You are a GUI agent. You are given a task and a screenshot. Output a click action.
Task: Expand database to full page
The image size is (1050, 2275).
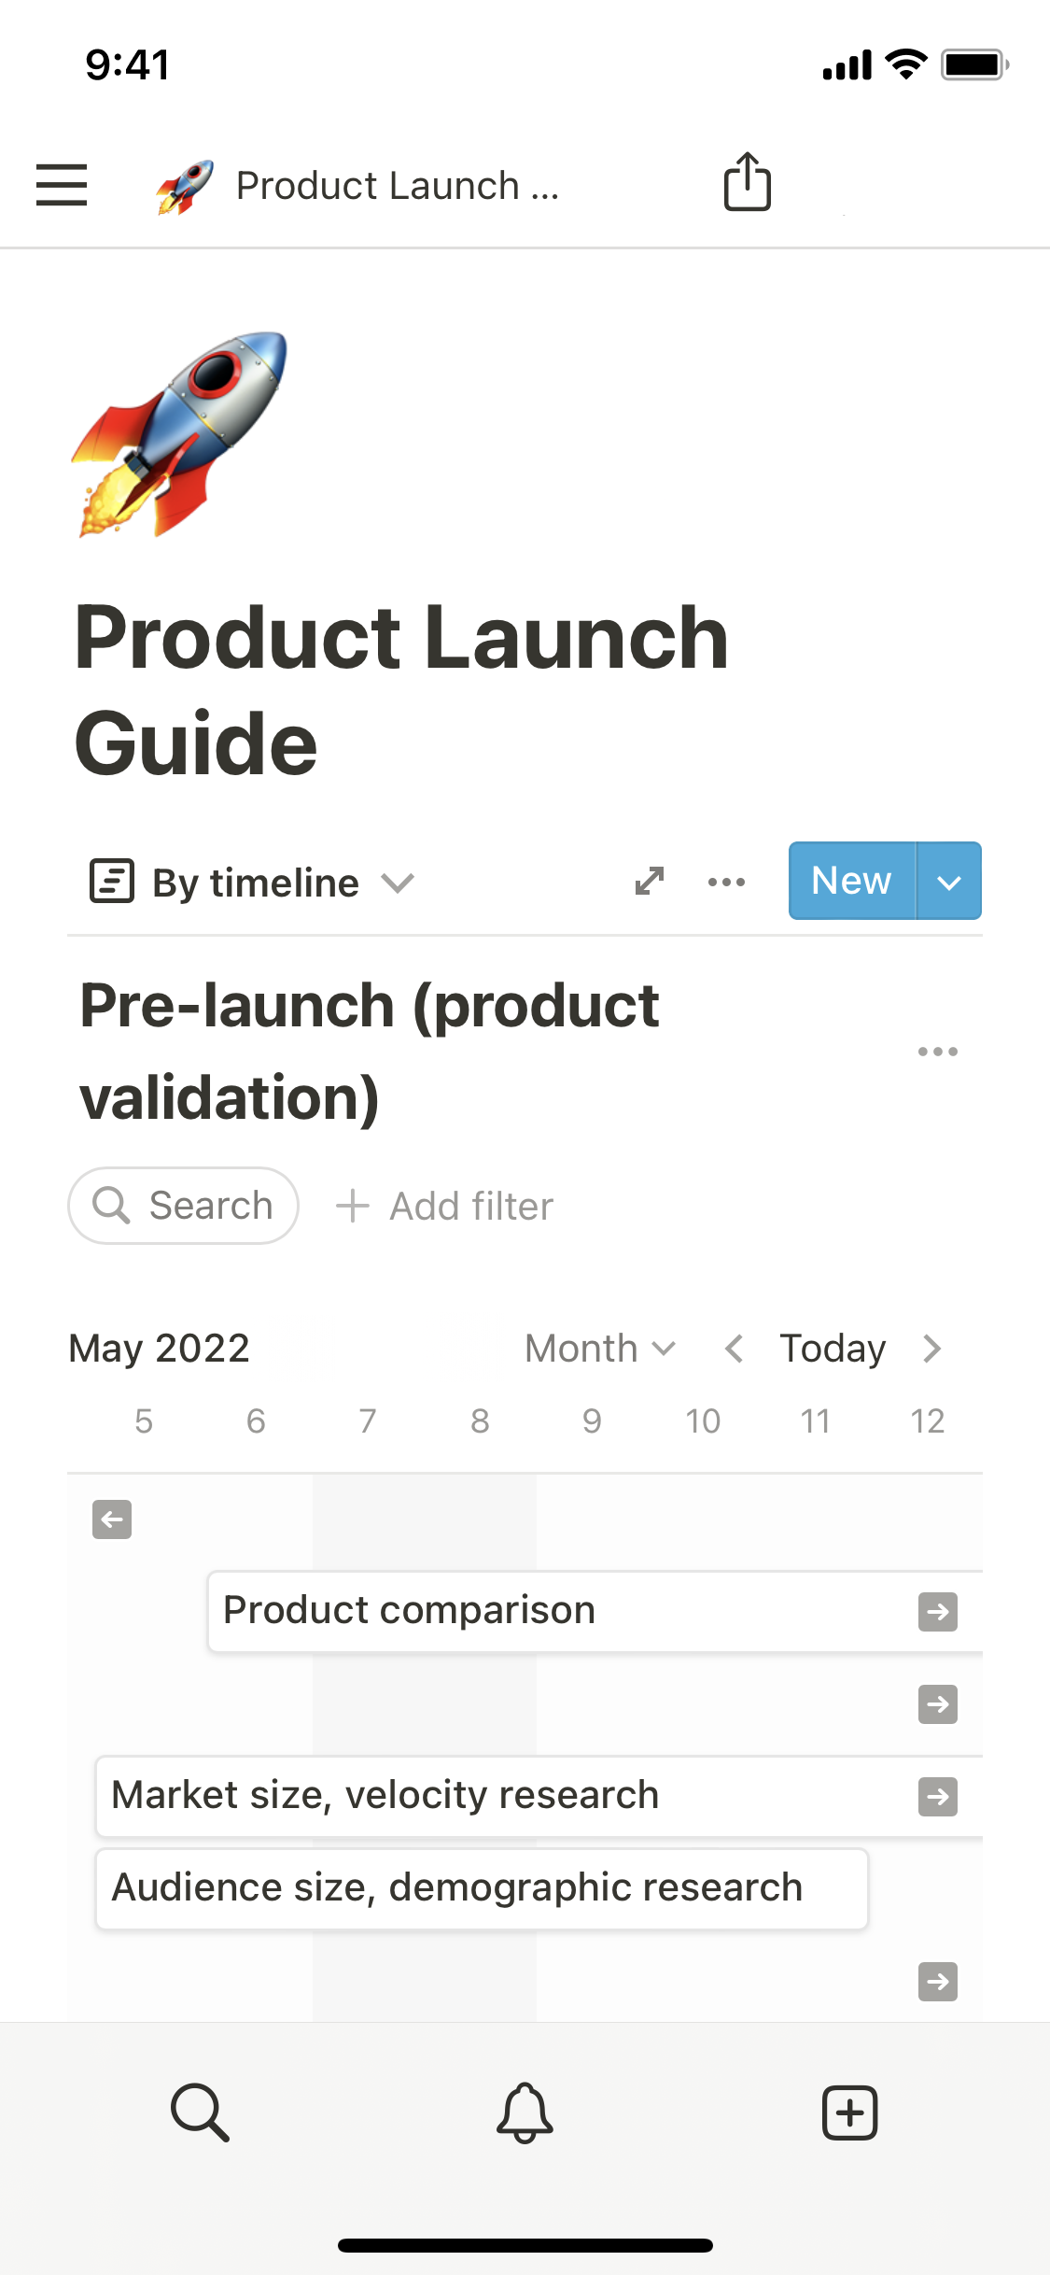tap(650, 881)
